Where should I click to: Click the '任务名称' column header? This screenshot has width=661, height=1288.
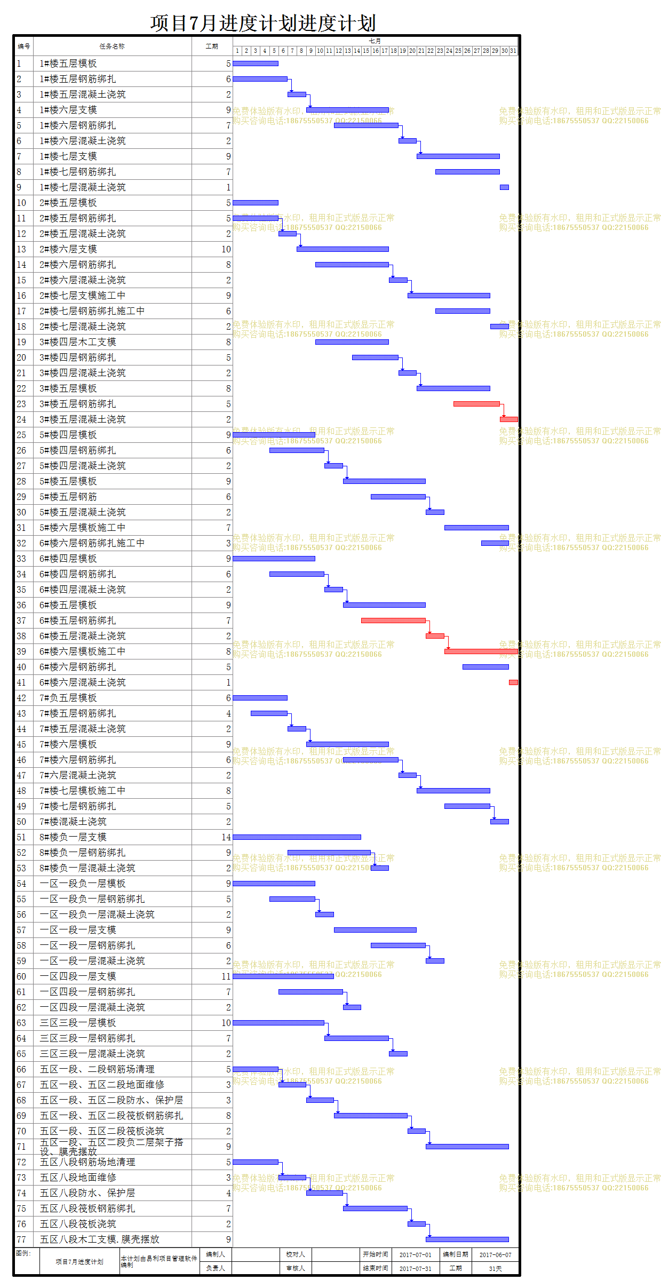pyautogui.click(x=112, y=46)
